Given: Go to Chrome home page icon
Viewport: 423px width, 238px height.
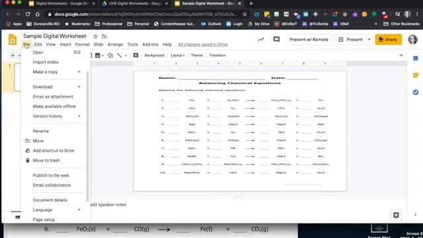Looking at the screenshot, I should tap(38, 14).
